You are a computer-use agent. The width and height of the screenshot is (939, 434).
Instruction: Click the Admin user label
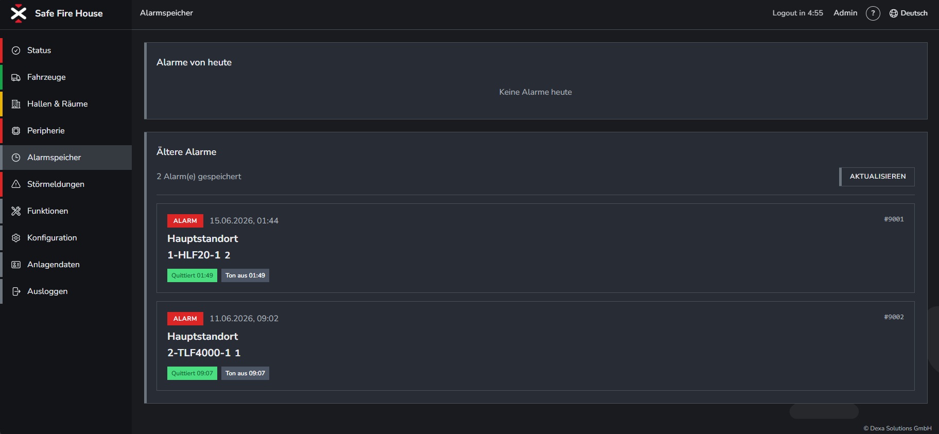845,13
